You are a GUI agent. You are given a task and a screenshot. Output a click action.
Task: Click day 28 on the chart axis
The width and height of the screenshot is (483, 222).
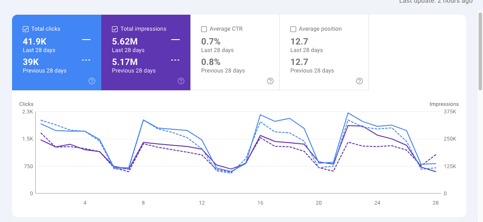(436, 203)
